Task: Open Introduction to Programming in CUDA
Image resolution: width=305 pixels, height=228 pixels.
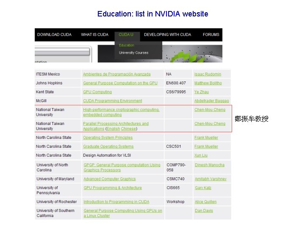Action: tap(116, 202)
